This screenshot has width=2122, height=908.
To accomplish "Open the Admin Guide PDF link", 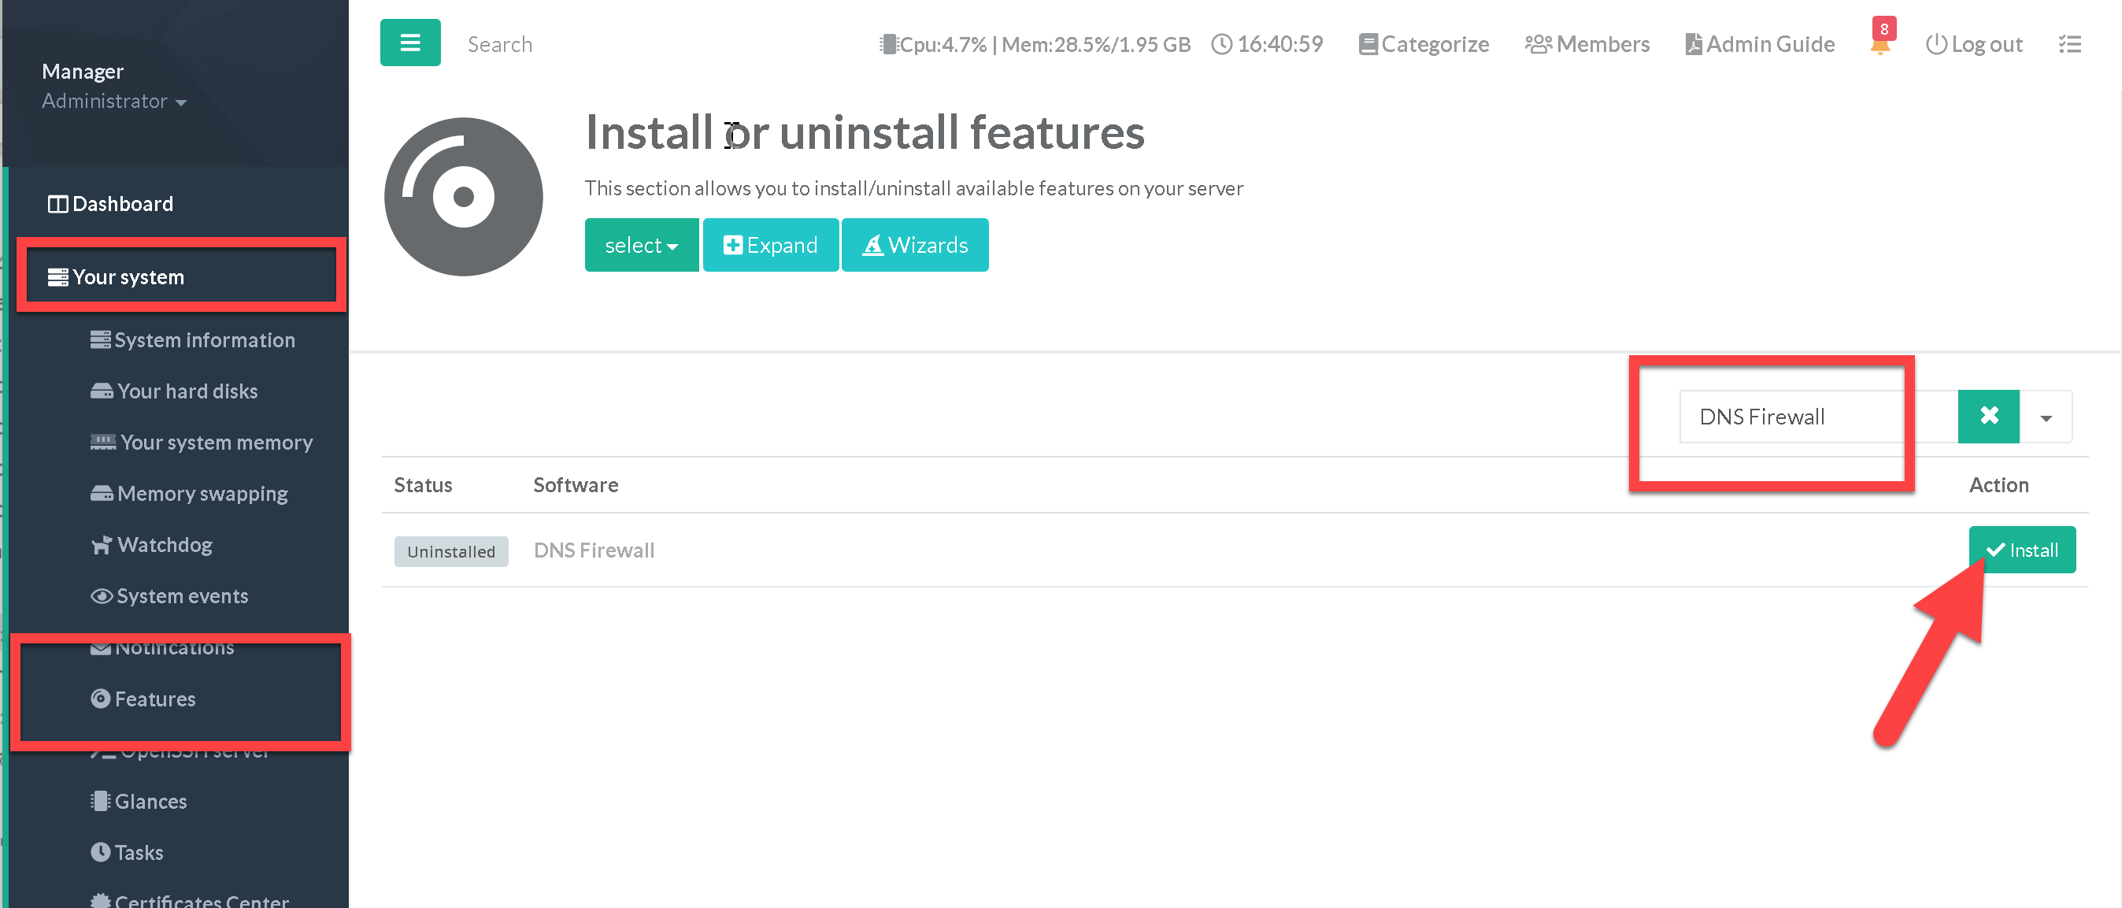I will point(1760,44).
